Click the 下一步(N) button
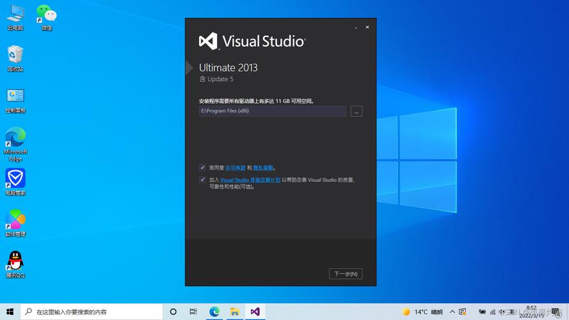This screenshot has width=569, height=320. tap(346, 273)
